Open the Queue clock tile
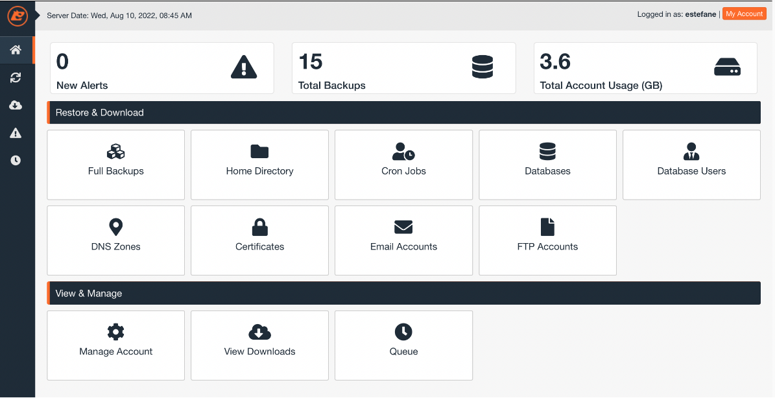 pos(403,345)
